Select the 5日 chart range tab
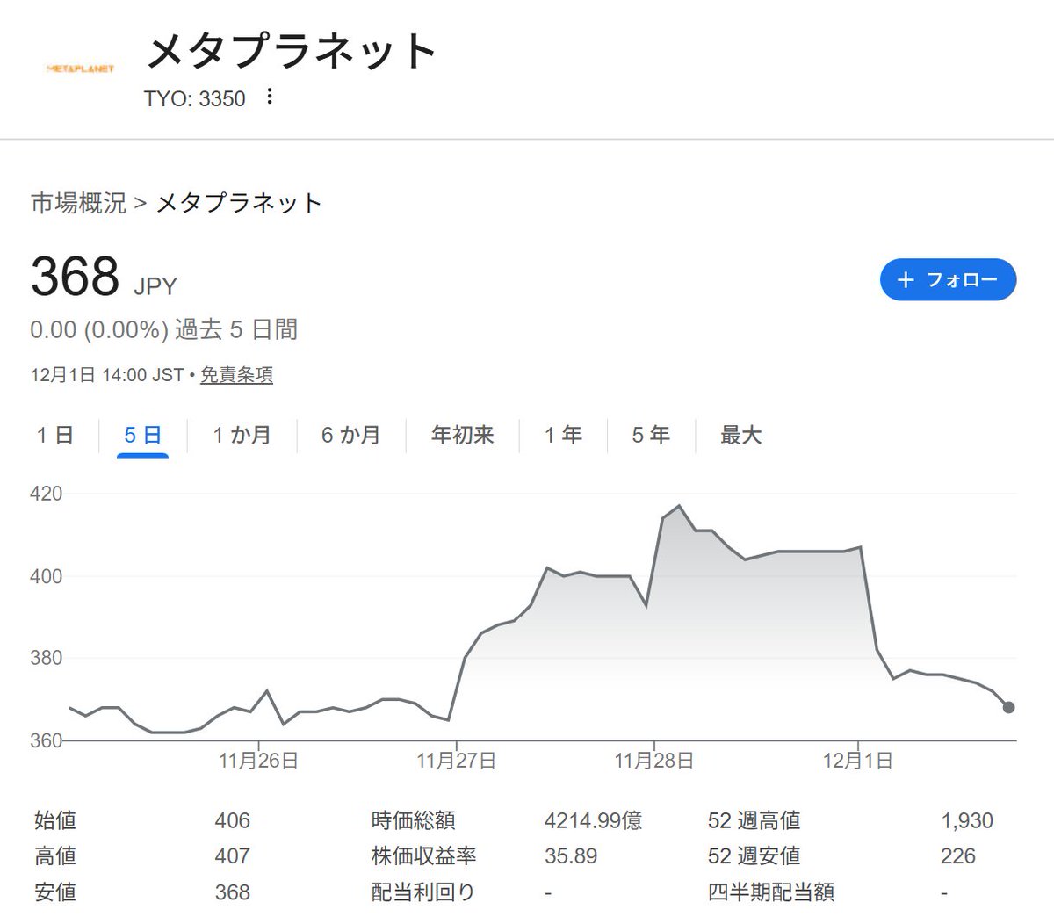Image resolution: width=1054 pixels, height=924 pixels. (141, 434)
